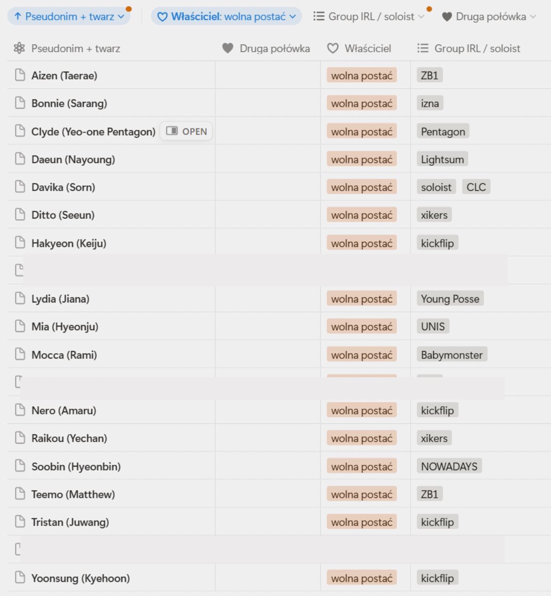Open the Pseudonim + twarz sort chip

[69, 16]
